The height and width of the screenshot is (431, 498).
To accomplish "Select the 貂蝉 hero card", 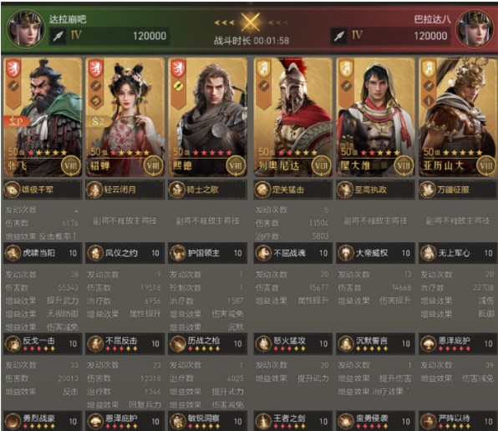I will [x=125, y=117].
